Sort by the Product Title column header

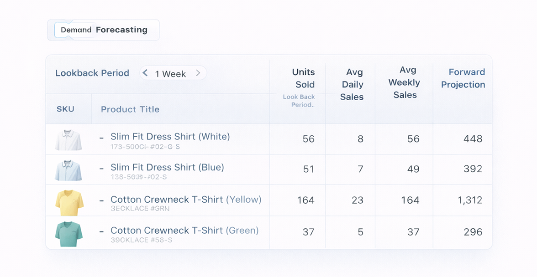[x=130, y=109]
